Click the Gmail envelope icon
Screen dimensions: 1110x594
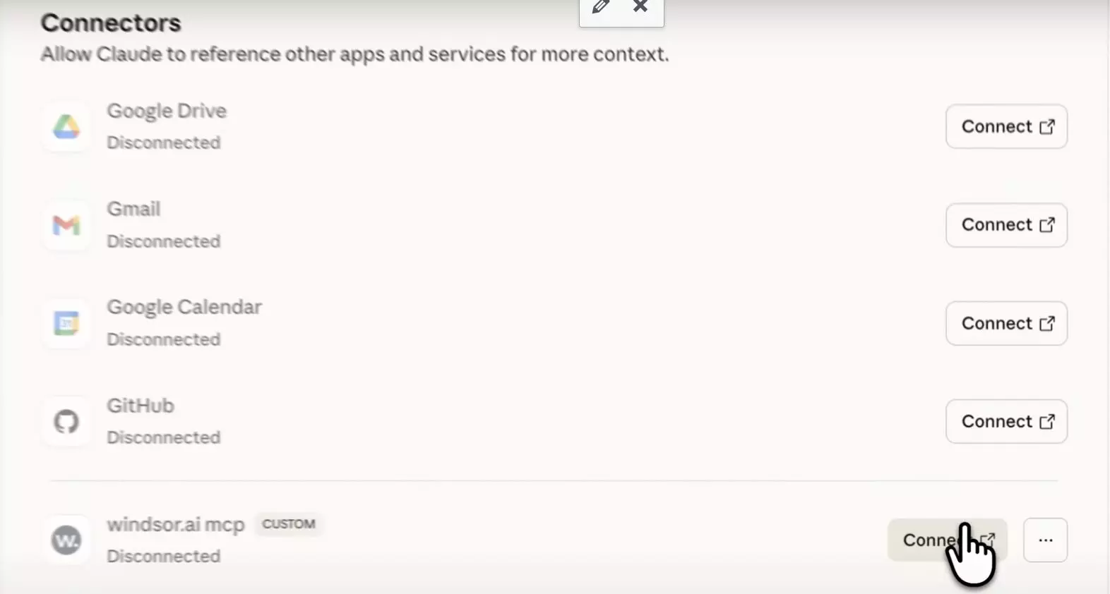coord(66,225)
